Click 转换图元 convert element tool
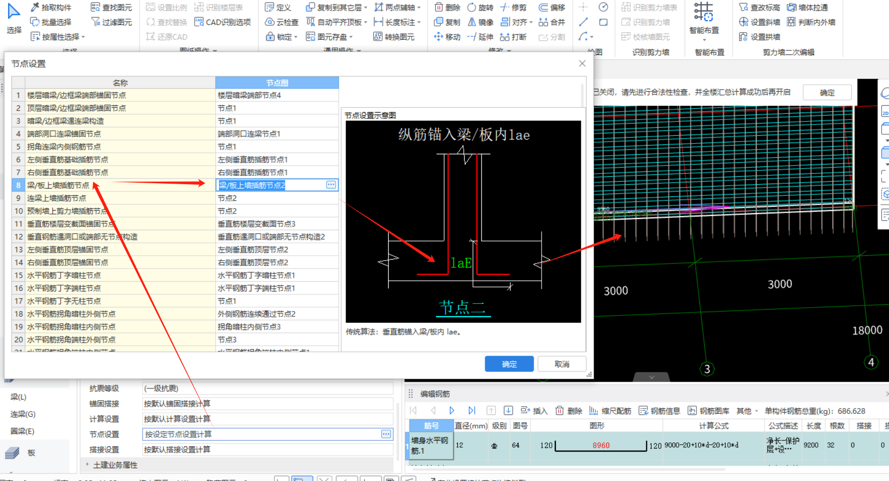Image resolution: width=889 pixels, height=481 pixels. tap(394, 37)
